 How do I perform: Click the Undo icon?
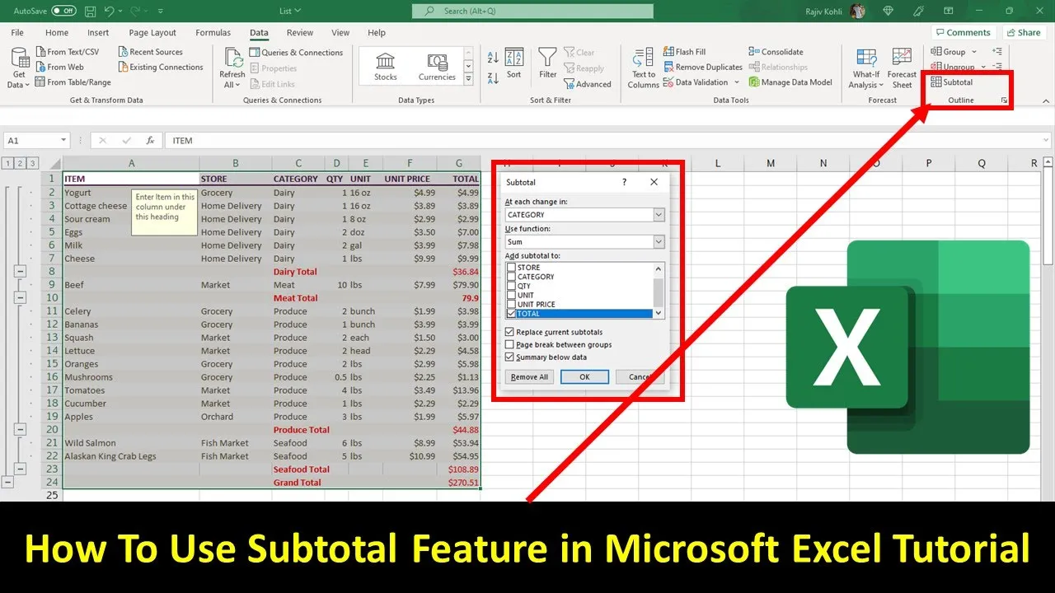coord(109,11)
